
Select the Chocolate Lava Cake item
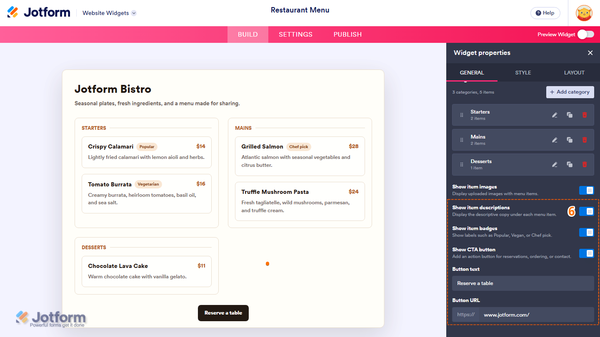147,271
